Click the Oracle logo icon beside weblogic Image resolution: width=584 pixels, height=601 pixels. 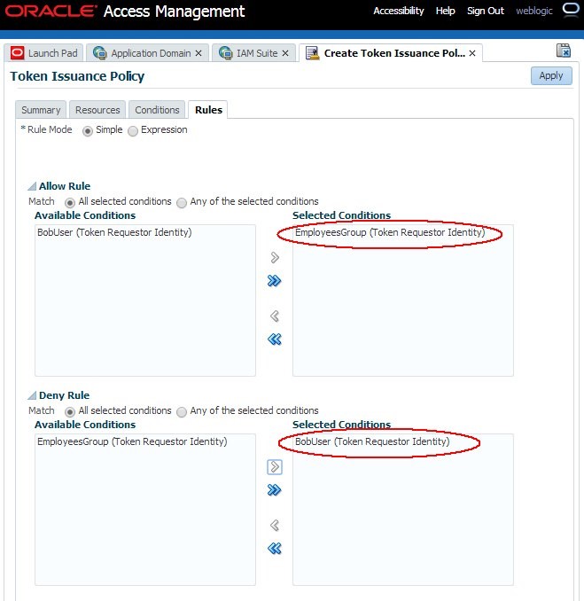pyautogui.click(x=571, y=9)
